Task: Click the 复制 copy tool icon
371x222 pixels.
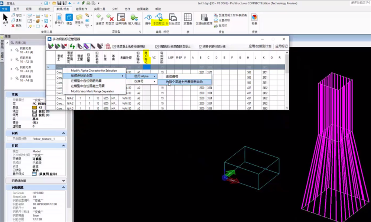Action: 13,20
